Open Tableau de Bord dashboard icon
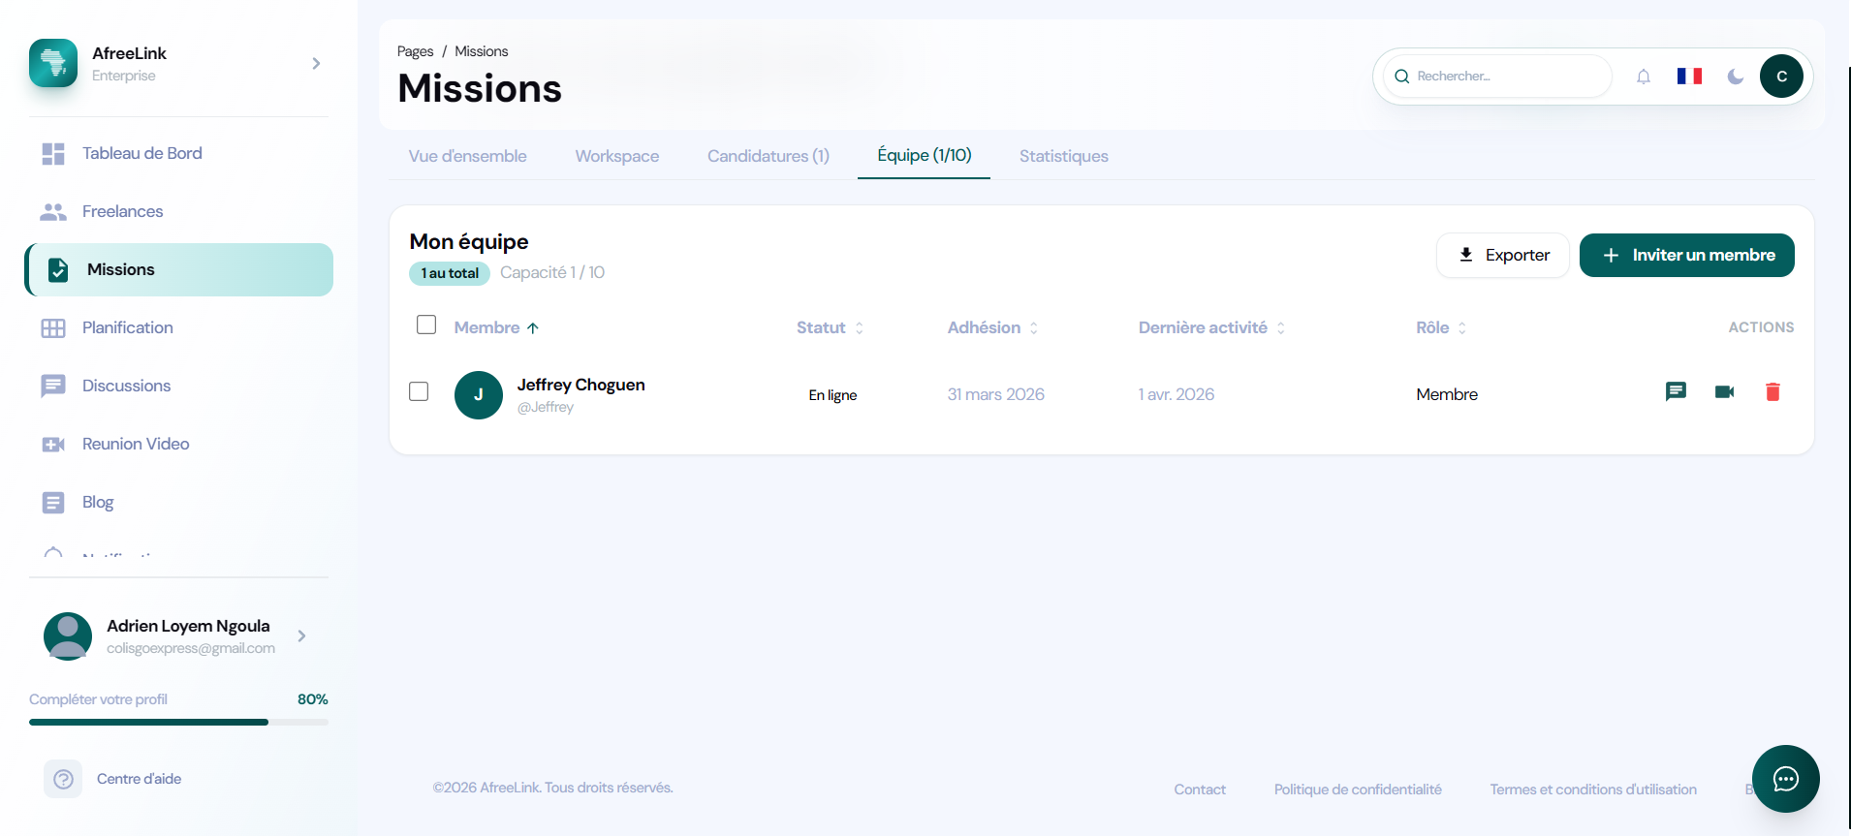The image size is (1851, 836). click(x=53, y=154)
